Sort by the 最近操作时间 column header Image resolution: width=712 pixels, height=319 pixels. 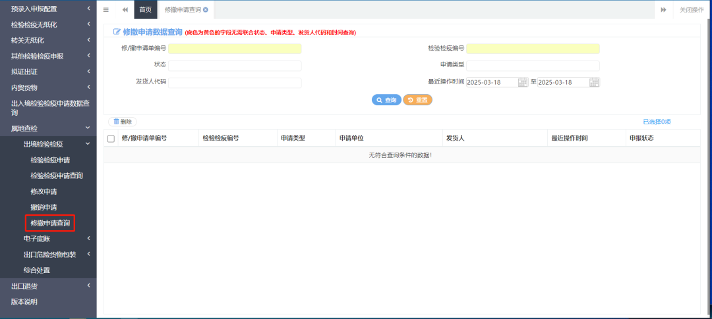coord(569,138)
